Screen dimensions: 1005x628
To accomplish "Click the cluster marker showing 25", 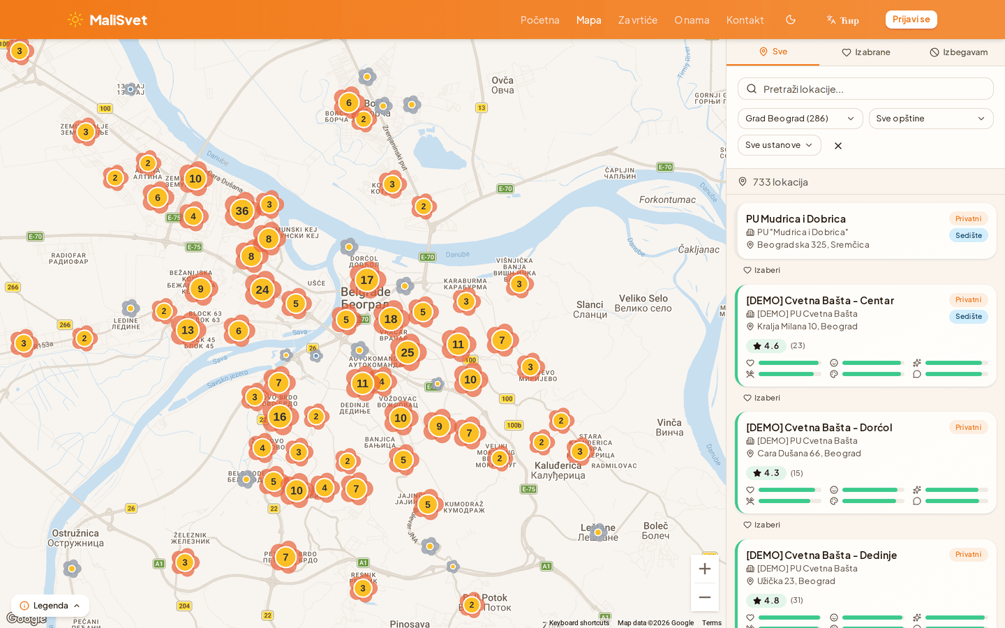I will point(407,352).
